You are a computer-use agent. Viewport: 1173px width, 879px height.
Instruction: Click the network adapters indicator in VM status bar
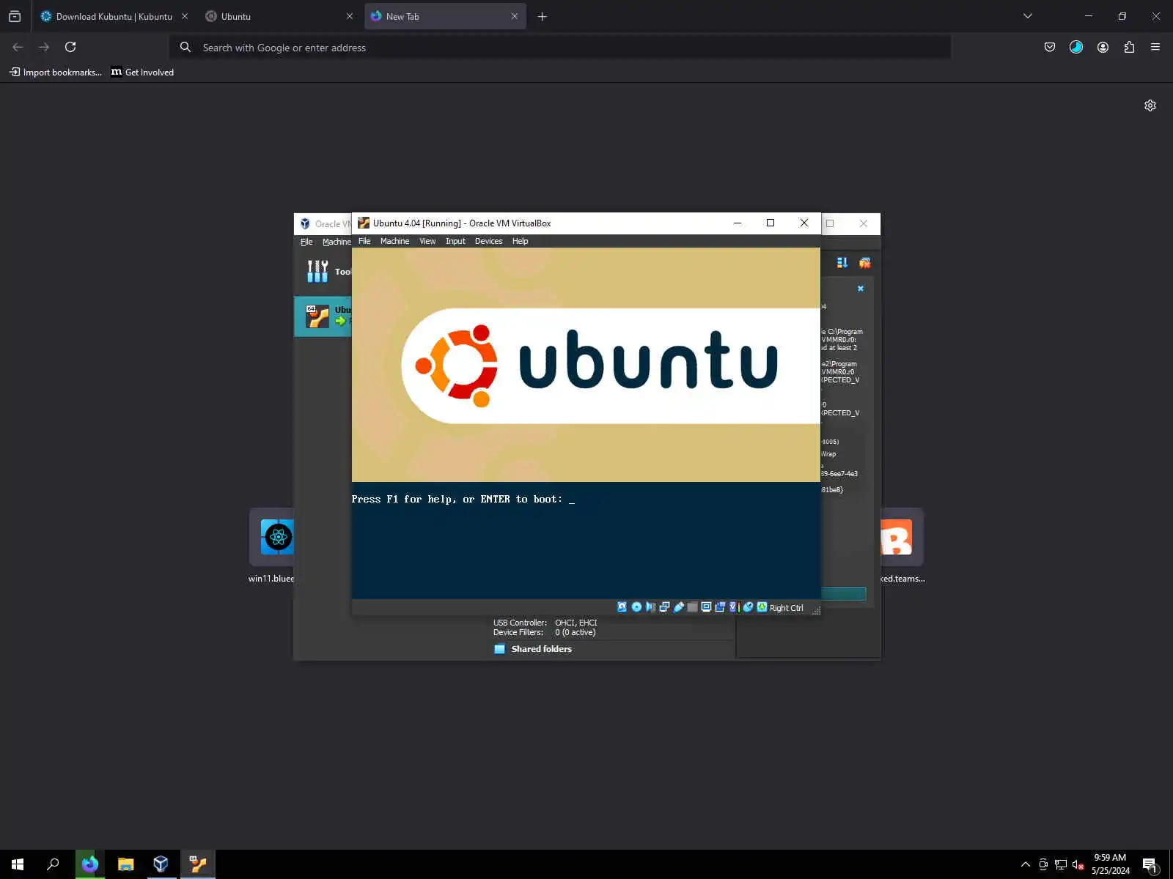pyautogui.click(x=664, y=607)
